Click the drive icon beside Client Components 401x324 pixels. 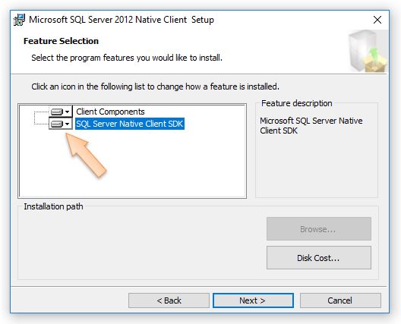57,112
